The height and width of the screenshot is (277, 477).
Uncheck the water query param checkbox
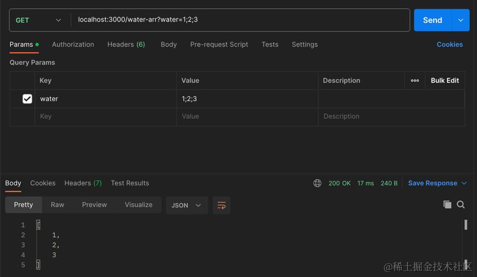click(x=27, y=99)
